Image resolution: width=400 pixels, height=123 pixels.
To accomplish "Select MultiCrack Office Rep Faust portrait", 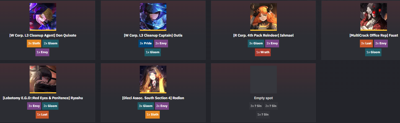I will 374,17.
